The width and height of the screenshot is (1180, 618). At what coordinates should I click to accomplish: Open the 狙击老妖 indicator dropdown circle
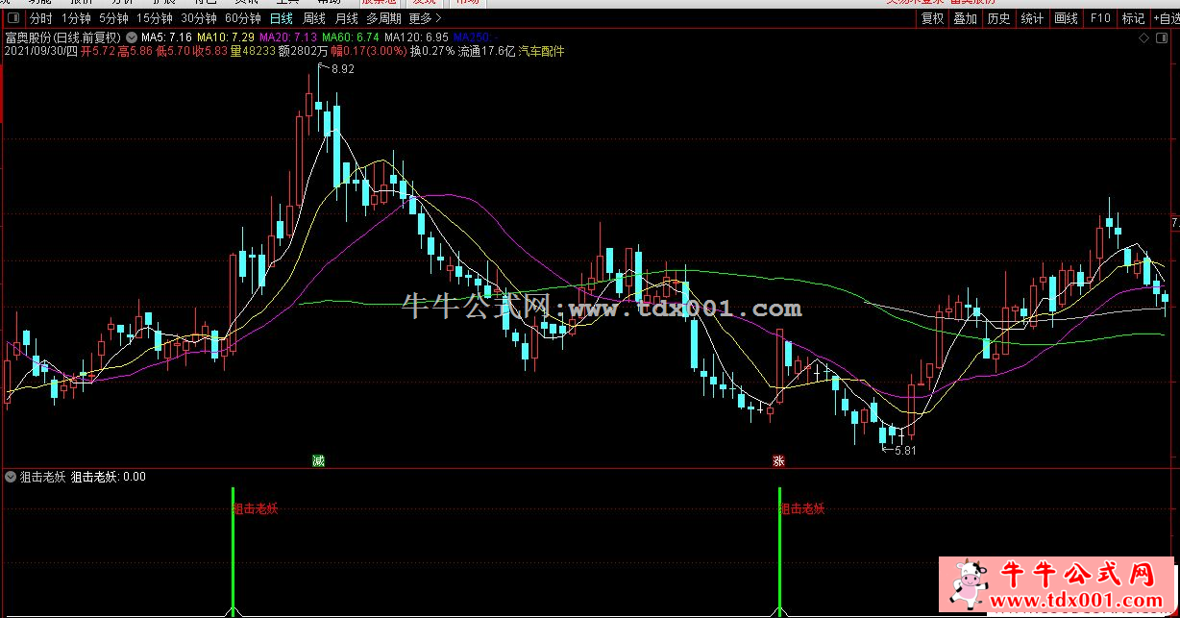[11, 476]
